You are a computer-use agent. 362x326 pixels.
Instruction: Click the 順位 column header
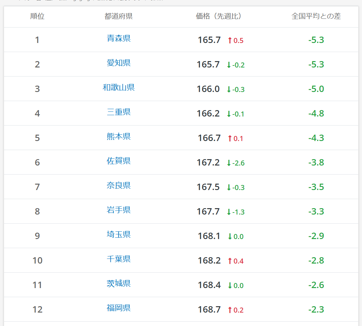pyautogui.click(x=37, y=16)
